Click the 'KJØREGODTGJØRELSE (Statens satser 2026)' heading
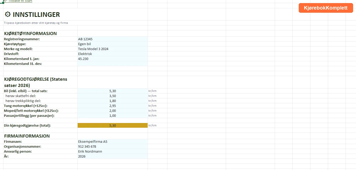The width and height of the screenshot is (356, 170). coord(36,82)
